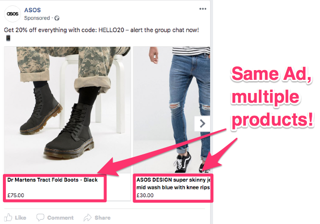Click the Comment speech bubble icon

(40, 218)
